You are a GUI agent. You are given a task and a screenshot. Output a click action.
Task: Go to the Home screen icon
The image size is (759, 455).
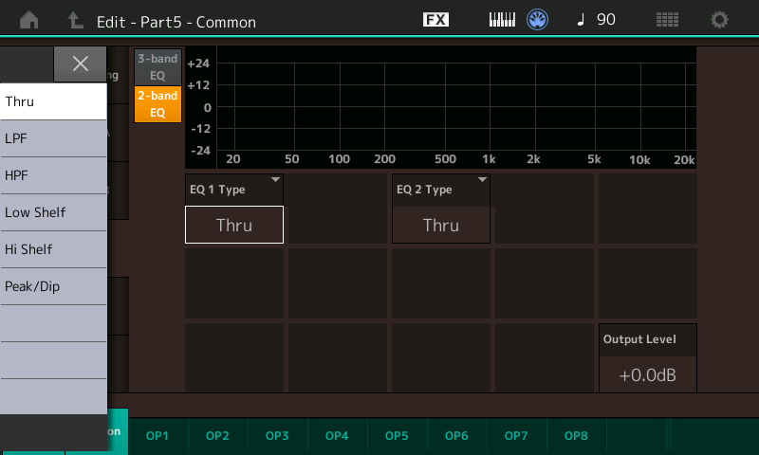[x=29, y=20]
